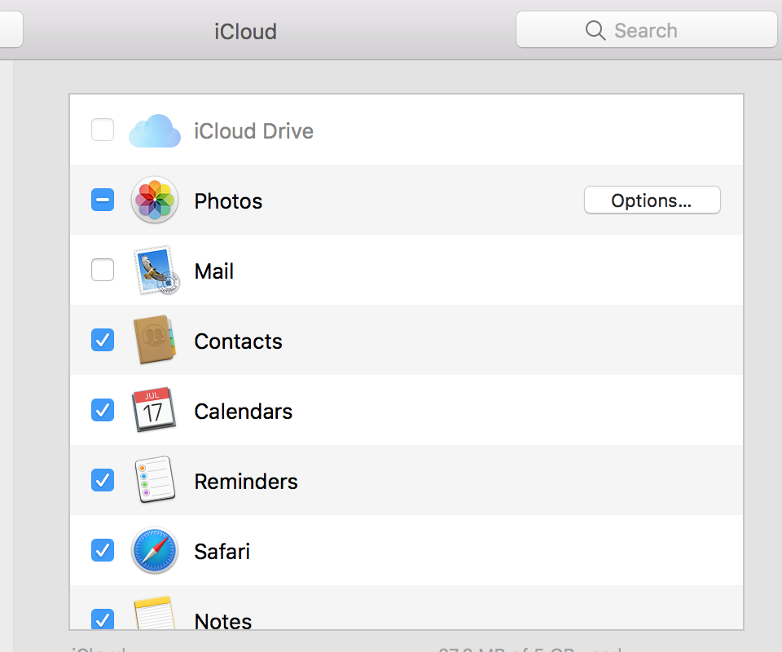This screenshot has height=652, width=782.
Task: Click the Reminders list icon
Action: 155,479
